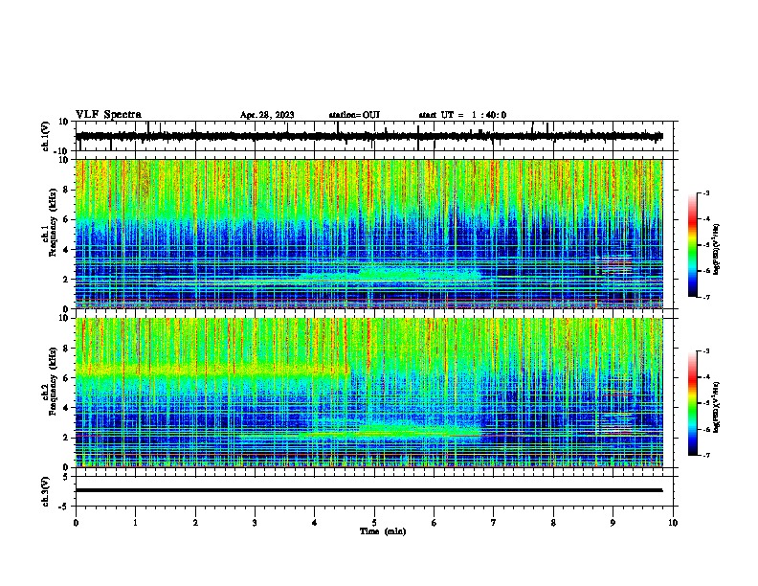Select the date text "Apr. 28, 2023"
758x586 pixels.
(267, 115)
